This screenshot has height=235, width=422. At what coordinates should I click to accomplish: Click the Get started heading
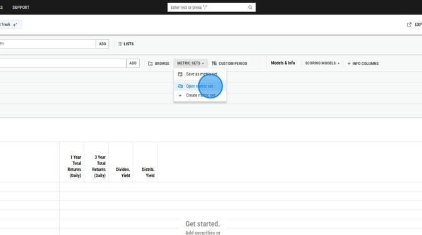tap(203, 224)
